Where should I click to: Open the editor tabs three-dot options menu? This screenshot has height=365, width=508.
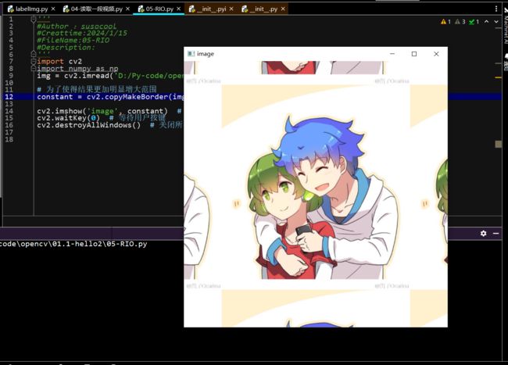coord(497,9)
